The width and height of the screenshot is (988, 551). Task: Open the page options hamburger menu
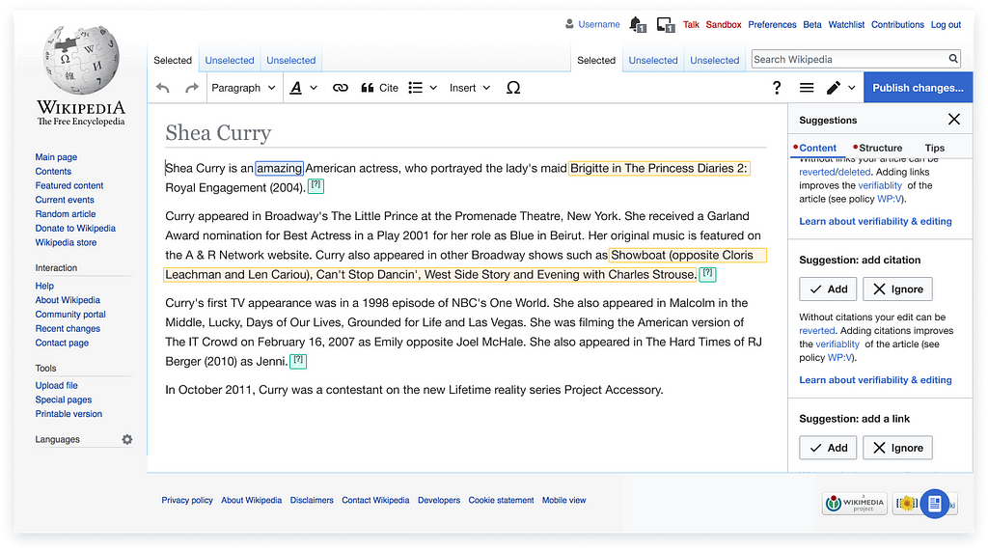(806, 88)
